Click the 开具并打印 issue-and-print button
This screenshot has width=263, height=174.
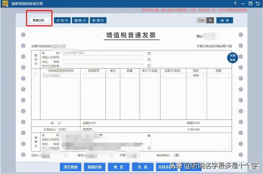pyautogui.click(x=167, y=167)
